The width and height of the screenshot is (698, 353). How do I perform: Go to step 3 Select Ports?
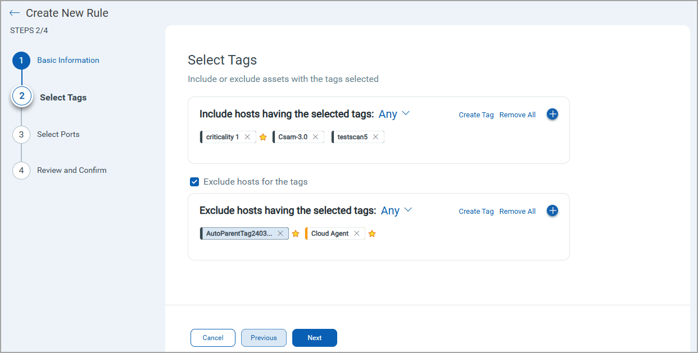tap(46, 134)
